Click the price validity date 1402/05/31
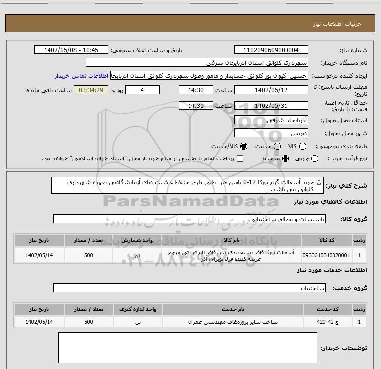Viewport: 381px width, 369px height. click(x=271, y=105)
